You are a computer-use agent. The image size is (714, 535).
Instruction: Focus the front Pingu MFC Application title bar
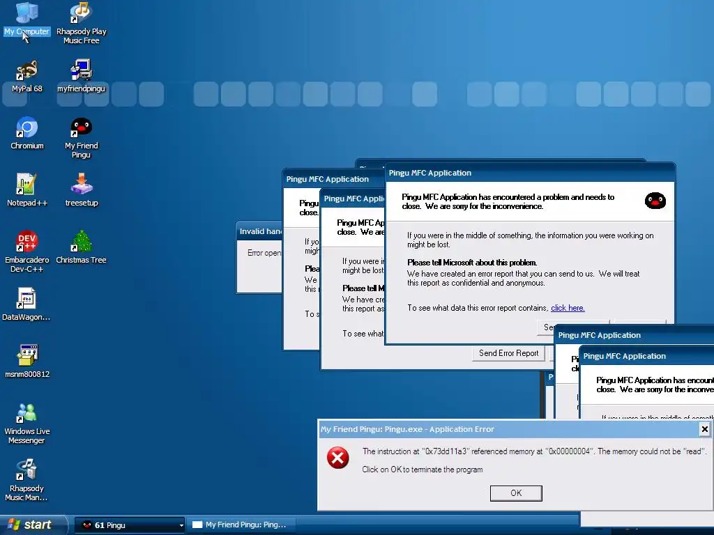(x=530, y=173)
